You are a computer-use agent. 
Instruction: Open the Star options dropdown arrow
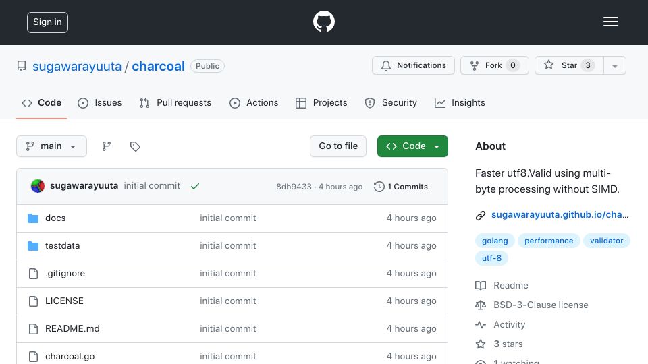point(614,65)
